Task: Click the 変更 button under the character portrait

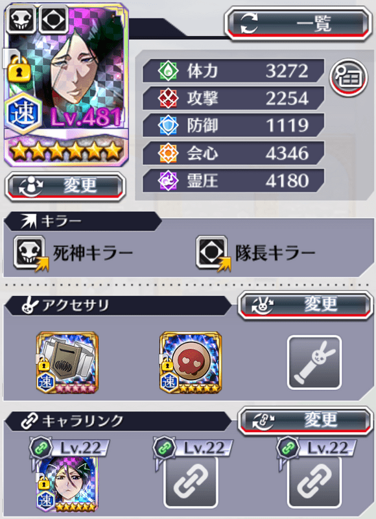Action: (65, 186)
